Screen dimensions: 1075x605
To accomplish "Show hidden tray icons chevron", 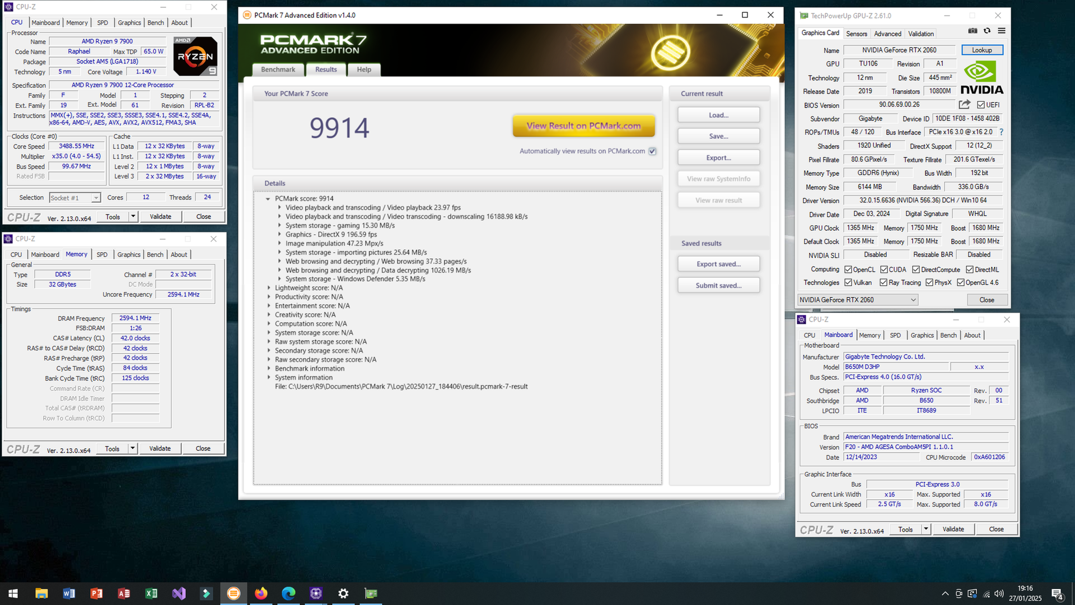I will pyautogui.click(x=945, y=593).
